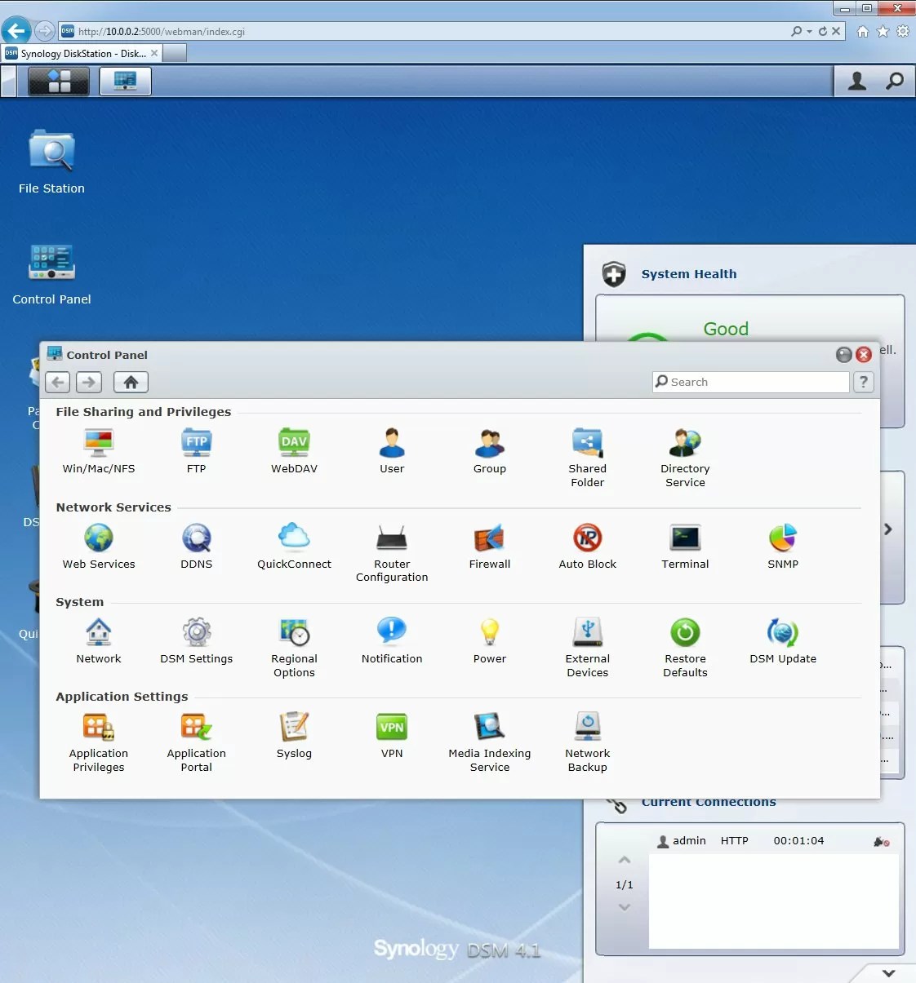Open the DDNS settings icon
This screenshot has height=983, width=916.
[x=197, y=546]
